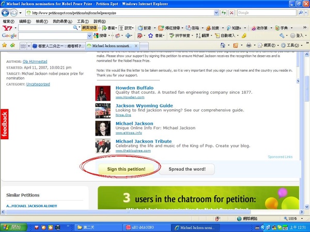Click the Stop loading X icon
Screen dimensions: 310x232
pos(231,13)
